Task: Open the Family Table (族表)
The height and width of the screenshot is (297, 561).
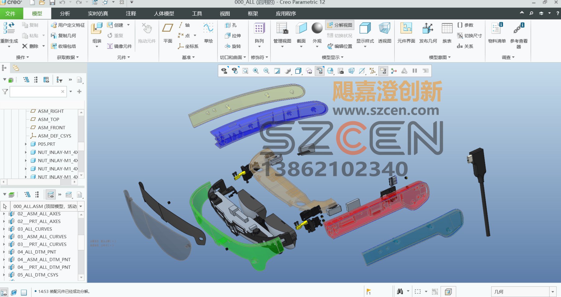Action: pyautogui.click(x=447, y=33)
